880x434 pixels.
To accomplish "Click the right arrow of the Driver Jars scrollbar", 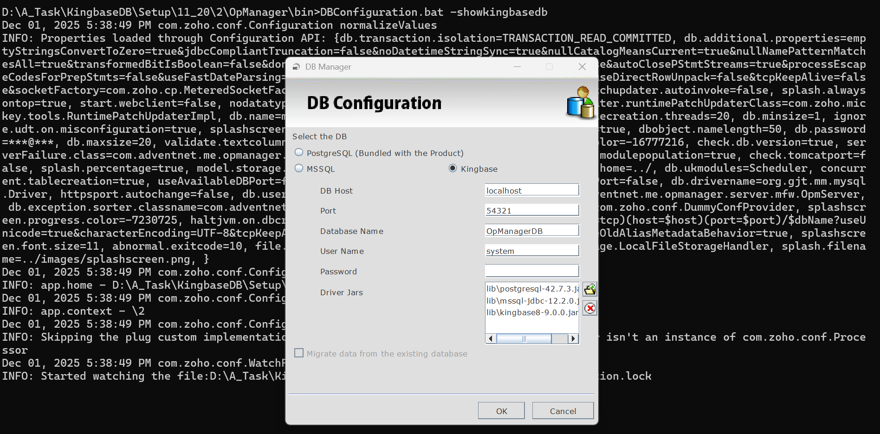I will pyautogui.click(x=574, y=339).
